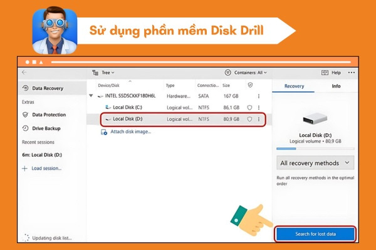The height and width of the screenshot is (250, 376).
Task: Toggle protection shield for Local Disk (D:)
Action: coord(249,119)
